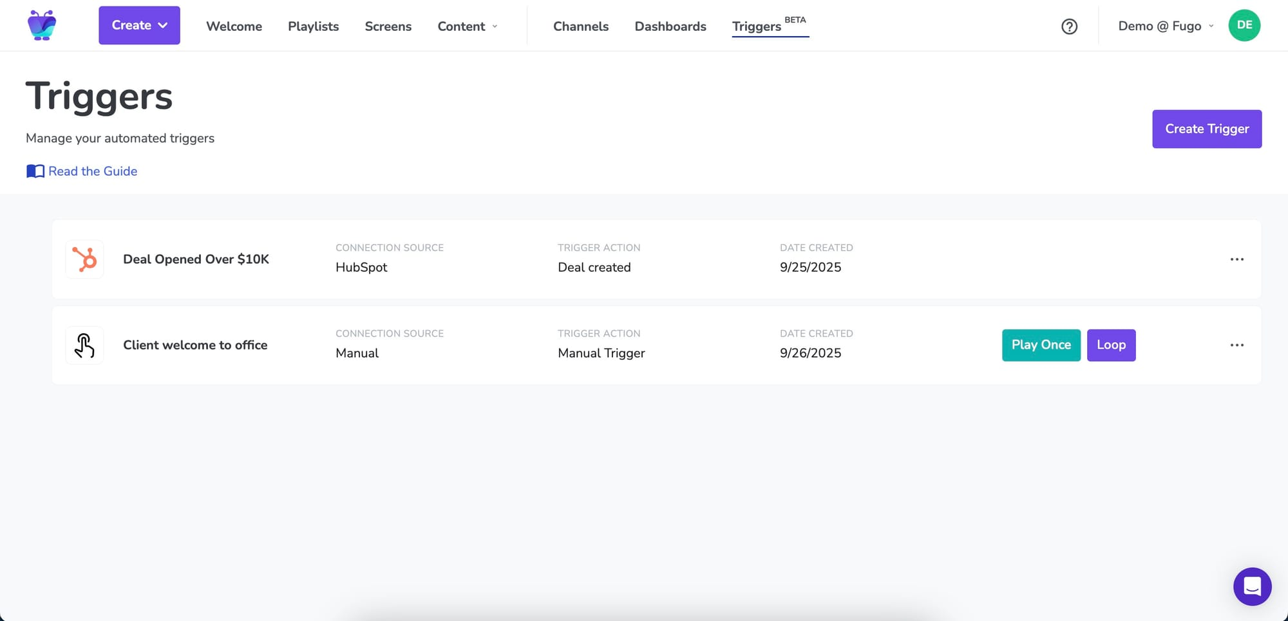Viewport: 1288px width, 621px height.
Task: Click Play Once for Client welcome trigger
Action: tap(1041, 345)
